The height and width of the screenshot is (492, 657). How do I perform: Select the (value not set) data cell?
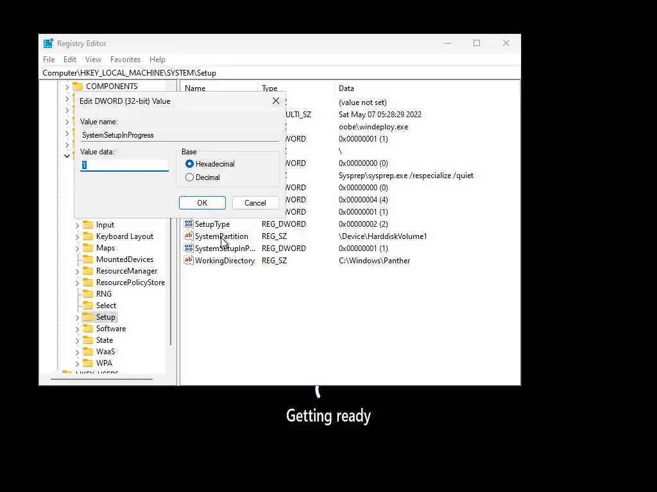[363, 102]
